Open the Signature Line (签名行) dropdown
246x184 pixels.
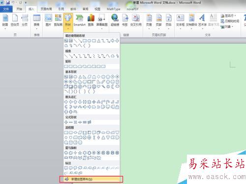click(x=228, y=16)
